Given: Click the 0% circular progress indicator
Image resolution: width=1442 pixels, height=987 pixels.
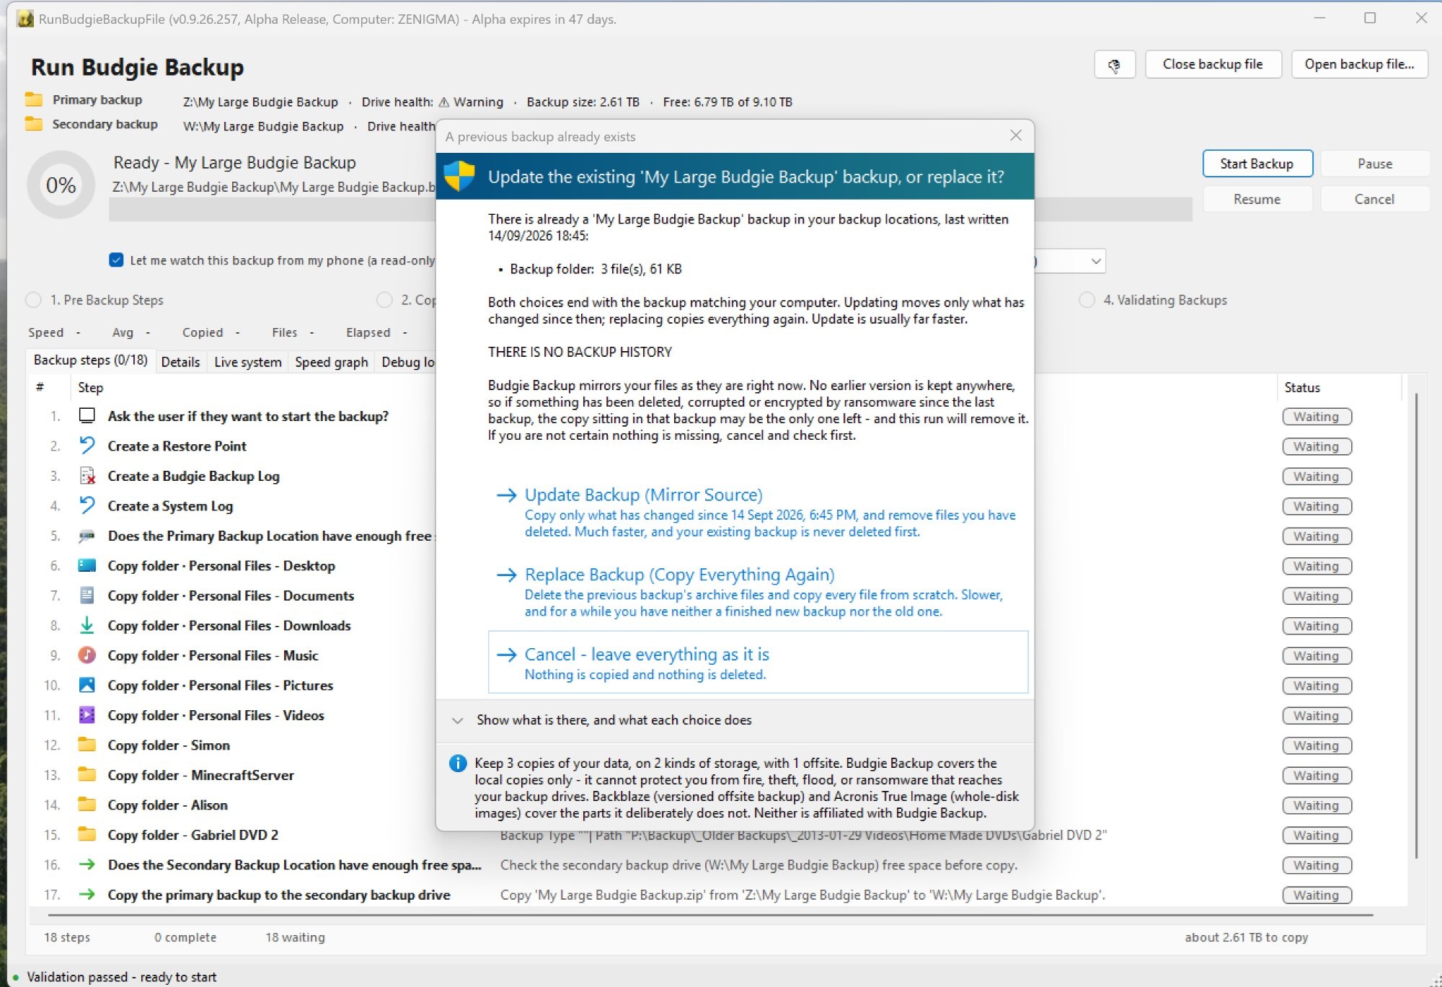Looking at the screenshot, I should click(61, 185).
